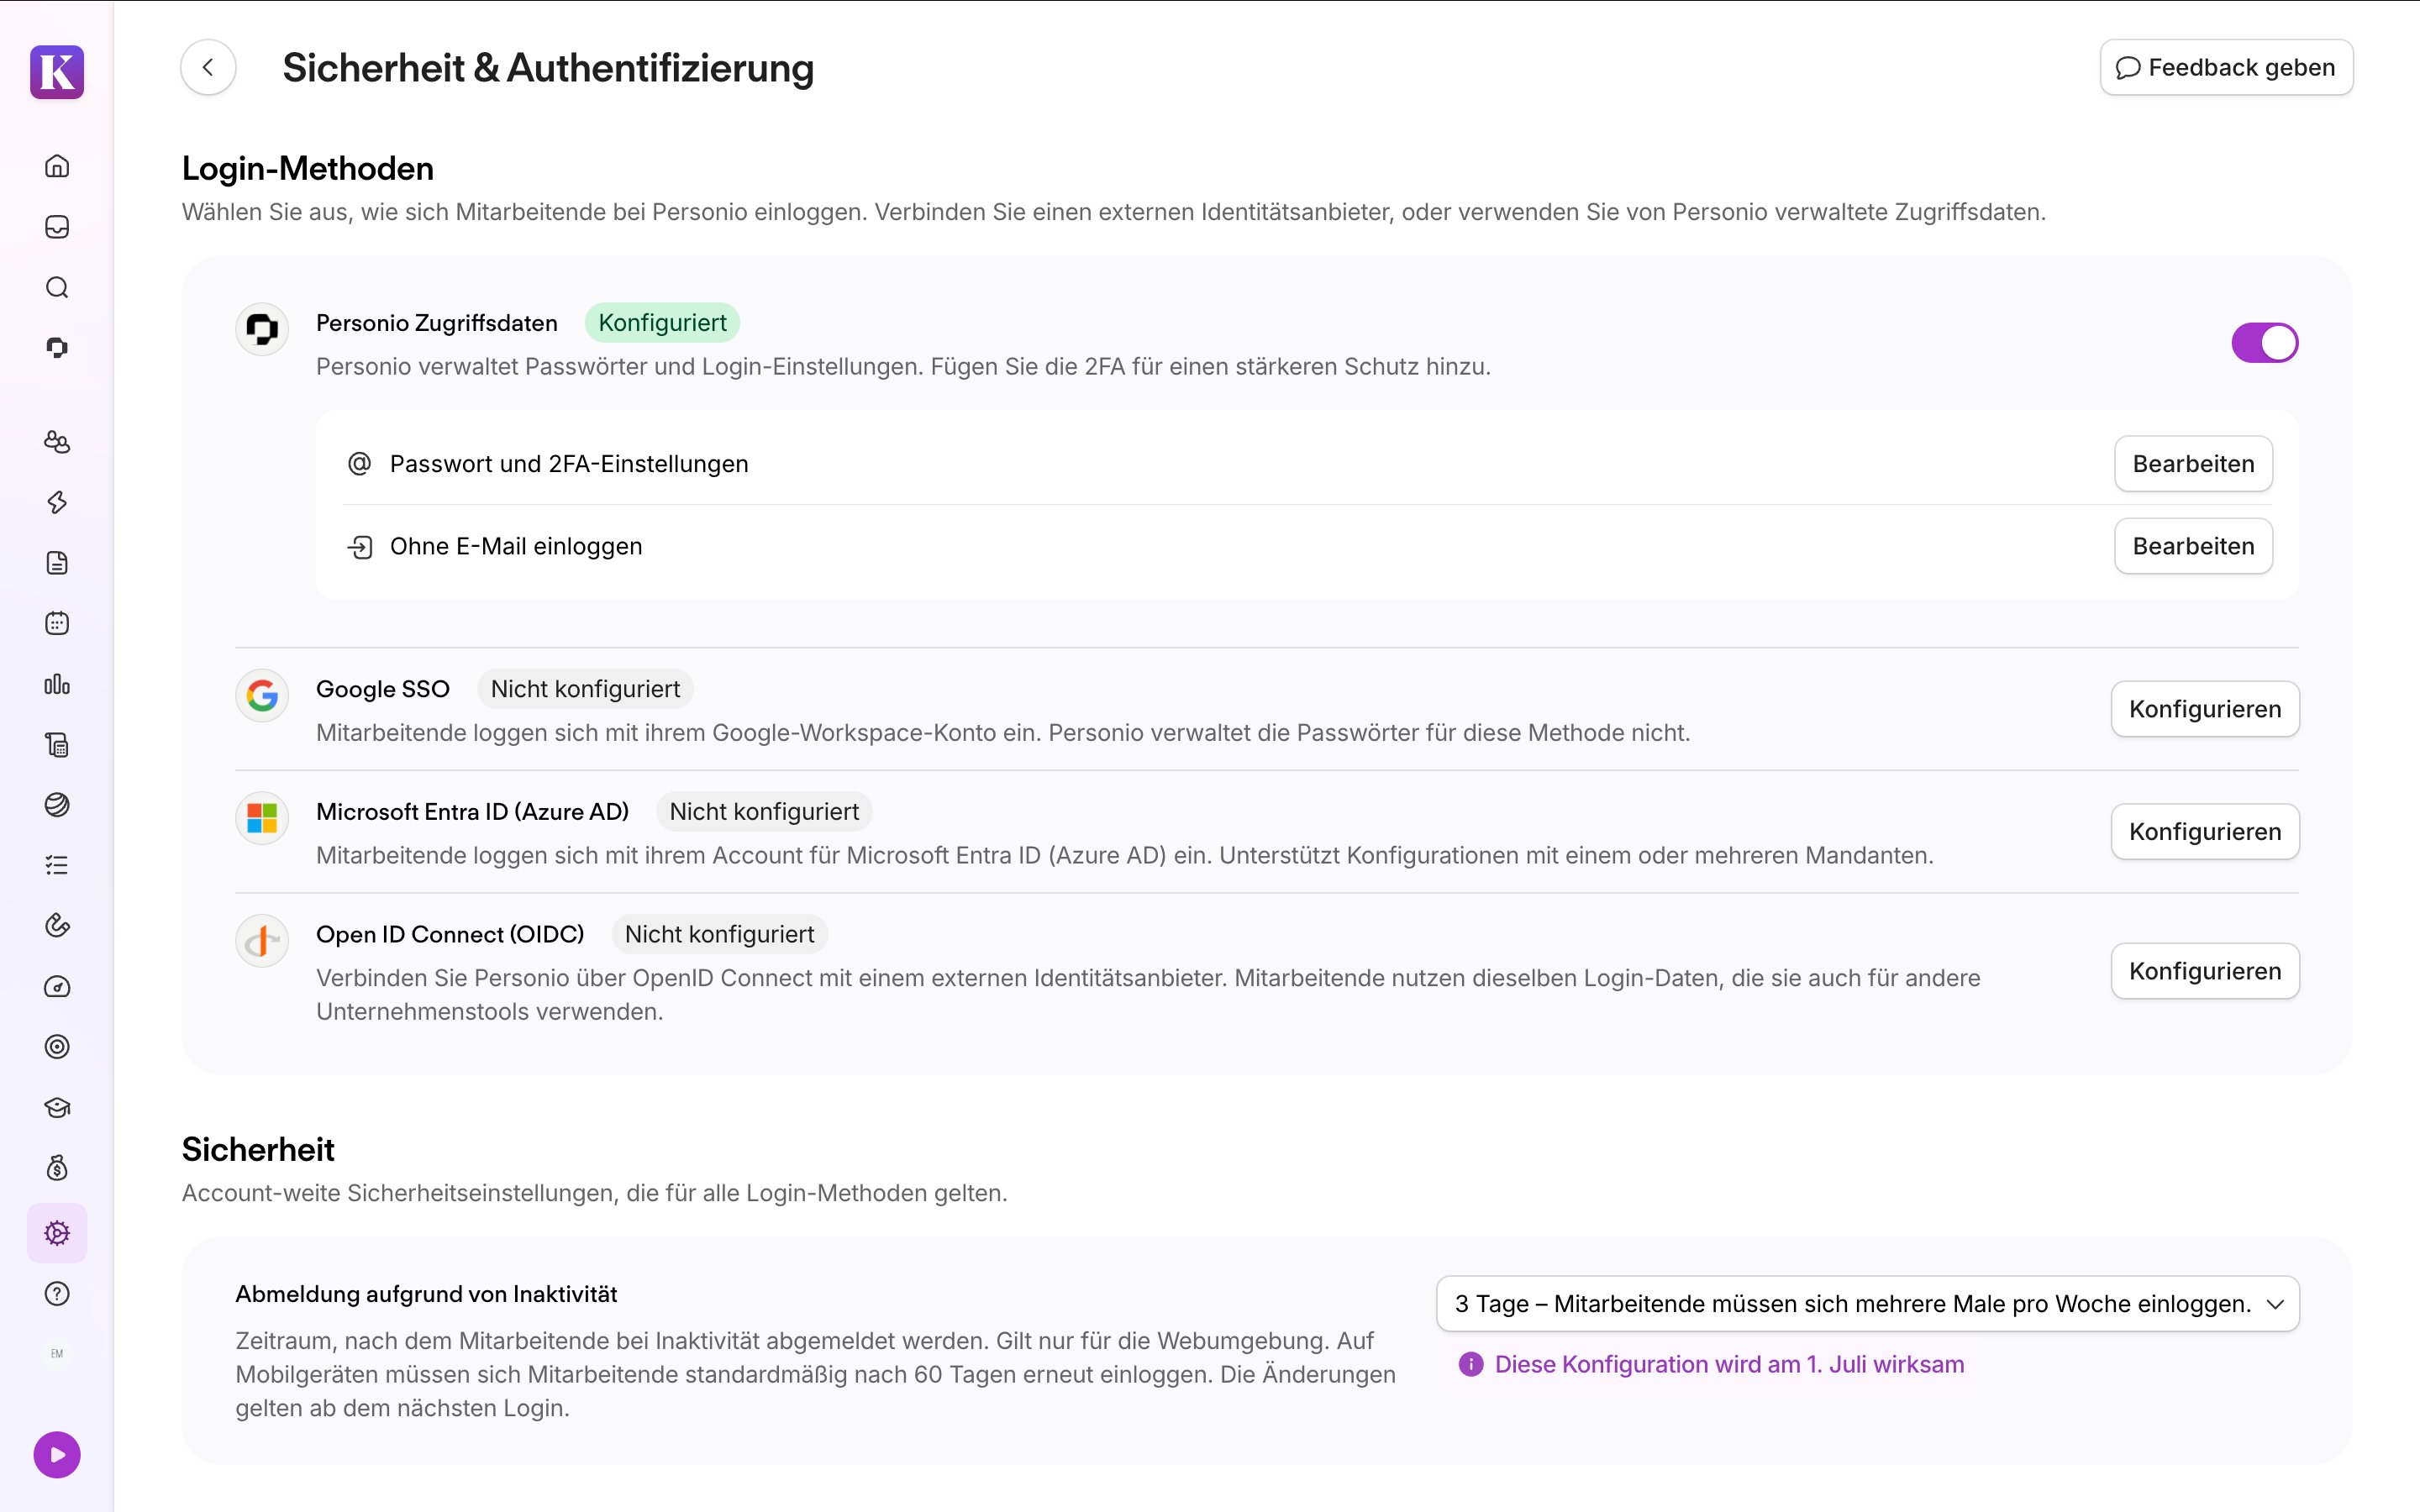Open the Inbox tray icon in sidebar
This screenshot has height=1512, width=2420.
[x=57, y=227]
